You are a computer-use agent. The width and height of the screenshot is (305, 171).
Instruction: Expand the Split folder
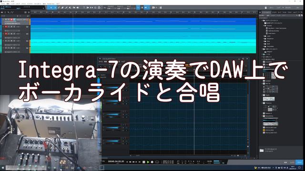pyautogui.click(x=264, y=44)
